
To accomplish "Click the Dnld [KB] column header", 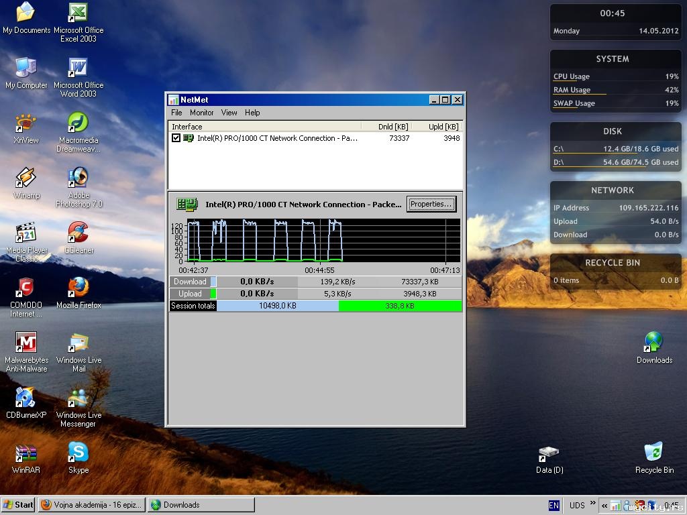I will [x=393, y=127].
